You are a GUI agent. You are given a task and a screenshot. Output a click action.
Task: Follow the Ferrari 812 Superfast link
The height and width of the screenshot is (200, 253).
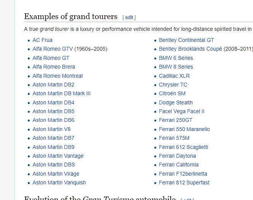tap(184, 182)
